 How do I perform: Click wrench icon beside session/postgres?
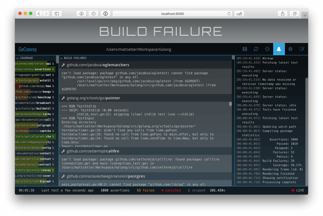[63, 176]
